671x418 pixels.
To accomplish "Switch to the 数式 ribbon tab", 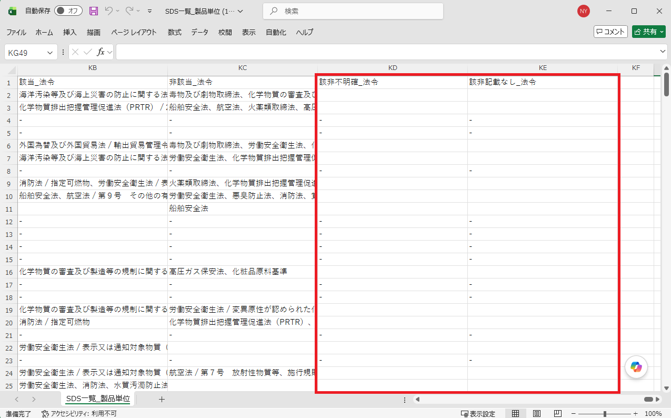I will coord(175,32).
